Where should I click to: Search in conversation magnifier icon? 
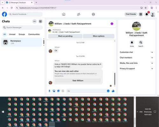click(x=141, y=43)
